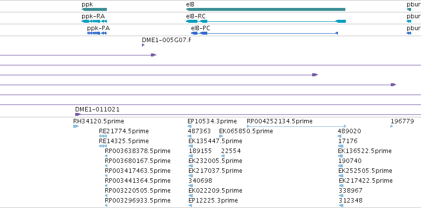The image size is (421, 208).
Task: Select the ppk-PA protein feature
Action: pyautogui.click(x=97, y=33)
